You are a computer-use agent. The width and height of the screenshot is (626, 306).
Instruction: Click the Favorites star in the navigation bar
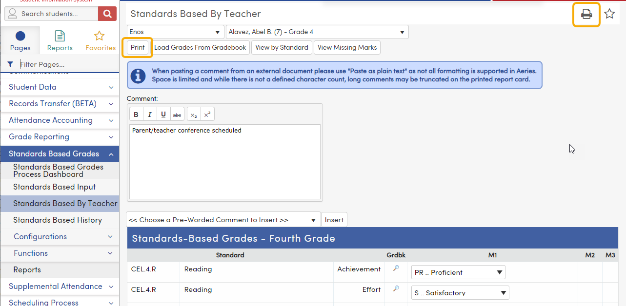point(100,39)
